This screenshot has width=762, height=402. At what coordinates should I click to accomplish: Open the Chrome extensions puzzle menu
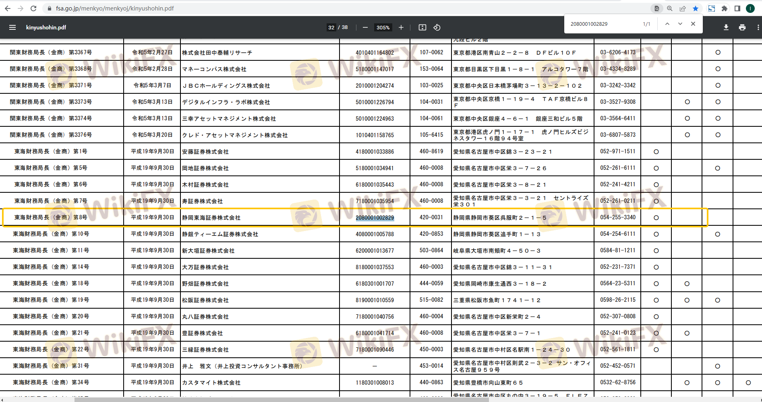[725, 8]
